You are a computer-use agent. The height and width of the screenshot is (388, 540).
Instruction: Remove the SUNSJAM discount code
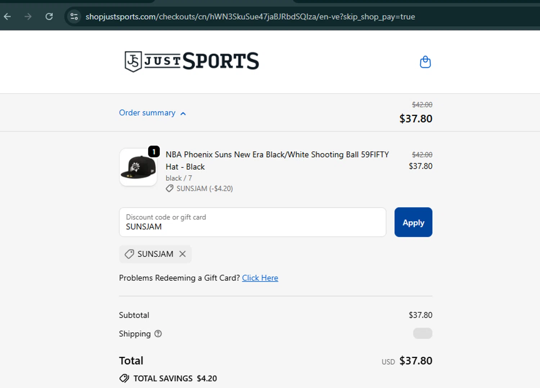pyautogui.click(x=183, y=254)
